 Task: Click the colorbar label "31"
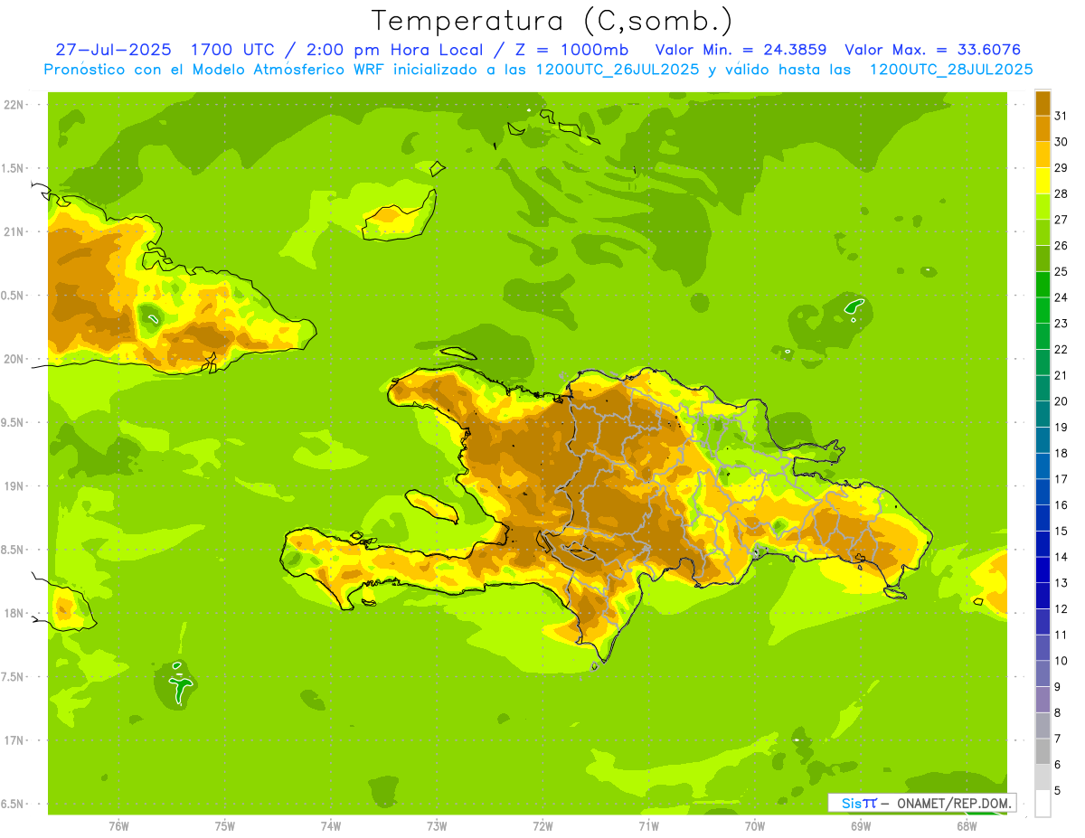coord(1061,116)
